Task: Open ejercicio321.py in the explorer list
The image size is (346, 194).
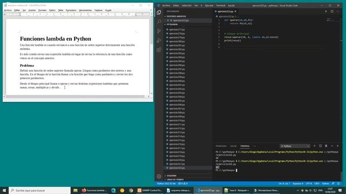Action: click(177, 164)
